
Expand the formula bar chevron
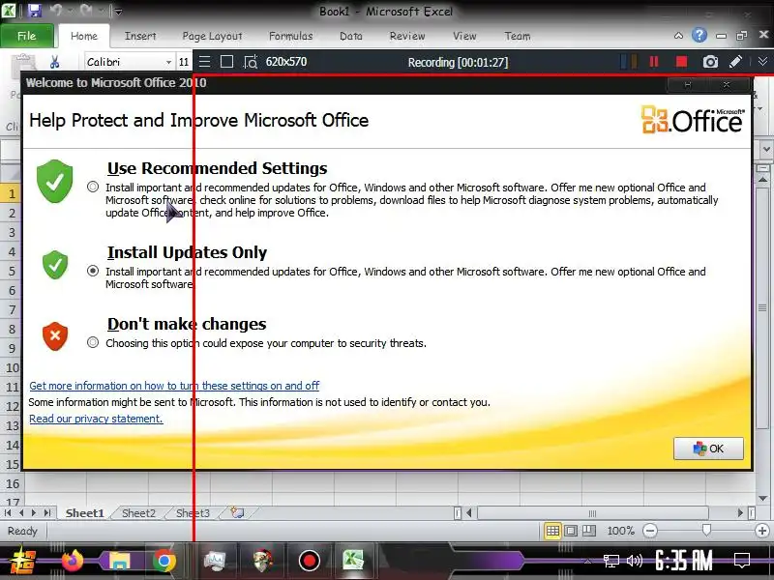pyautogui.click(x=766, y=149)
